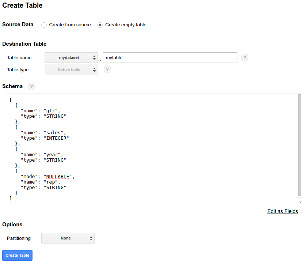Image resolution: width=305 pixels, height=264 pixels.
Task: Click the rep value in the schema JSON
Action: click(x=50, y=182)
